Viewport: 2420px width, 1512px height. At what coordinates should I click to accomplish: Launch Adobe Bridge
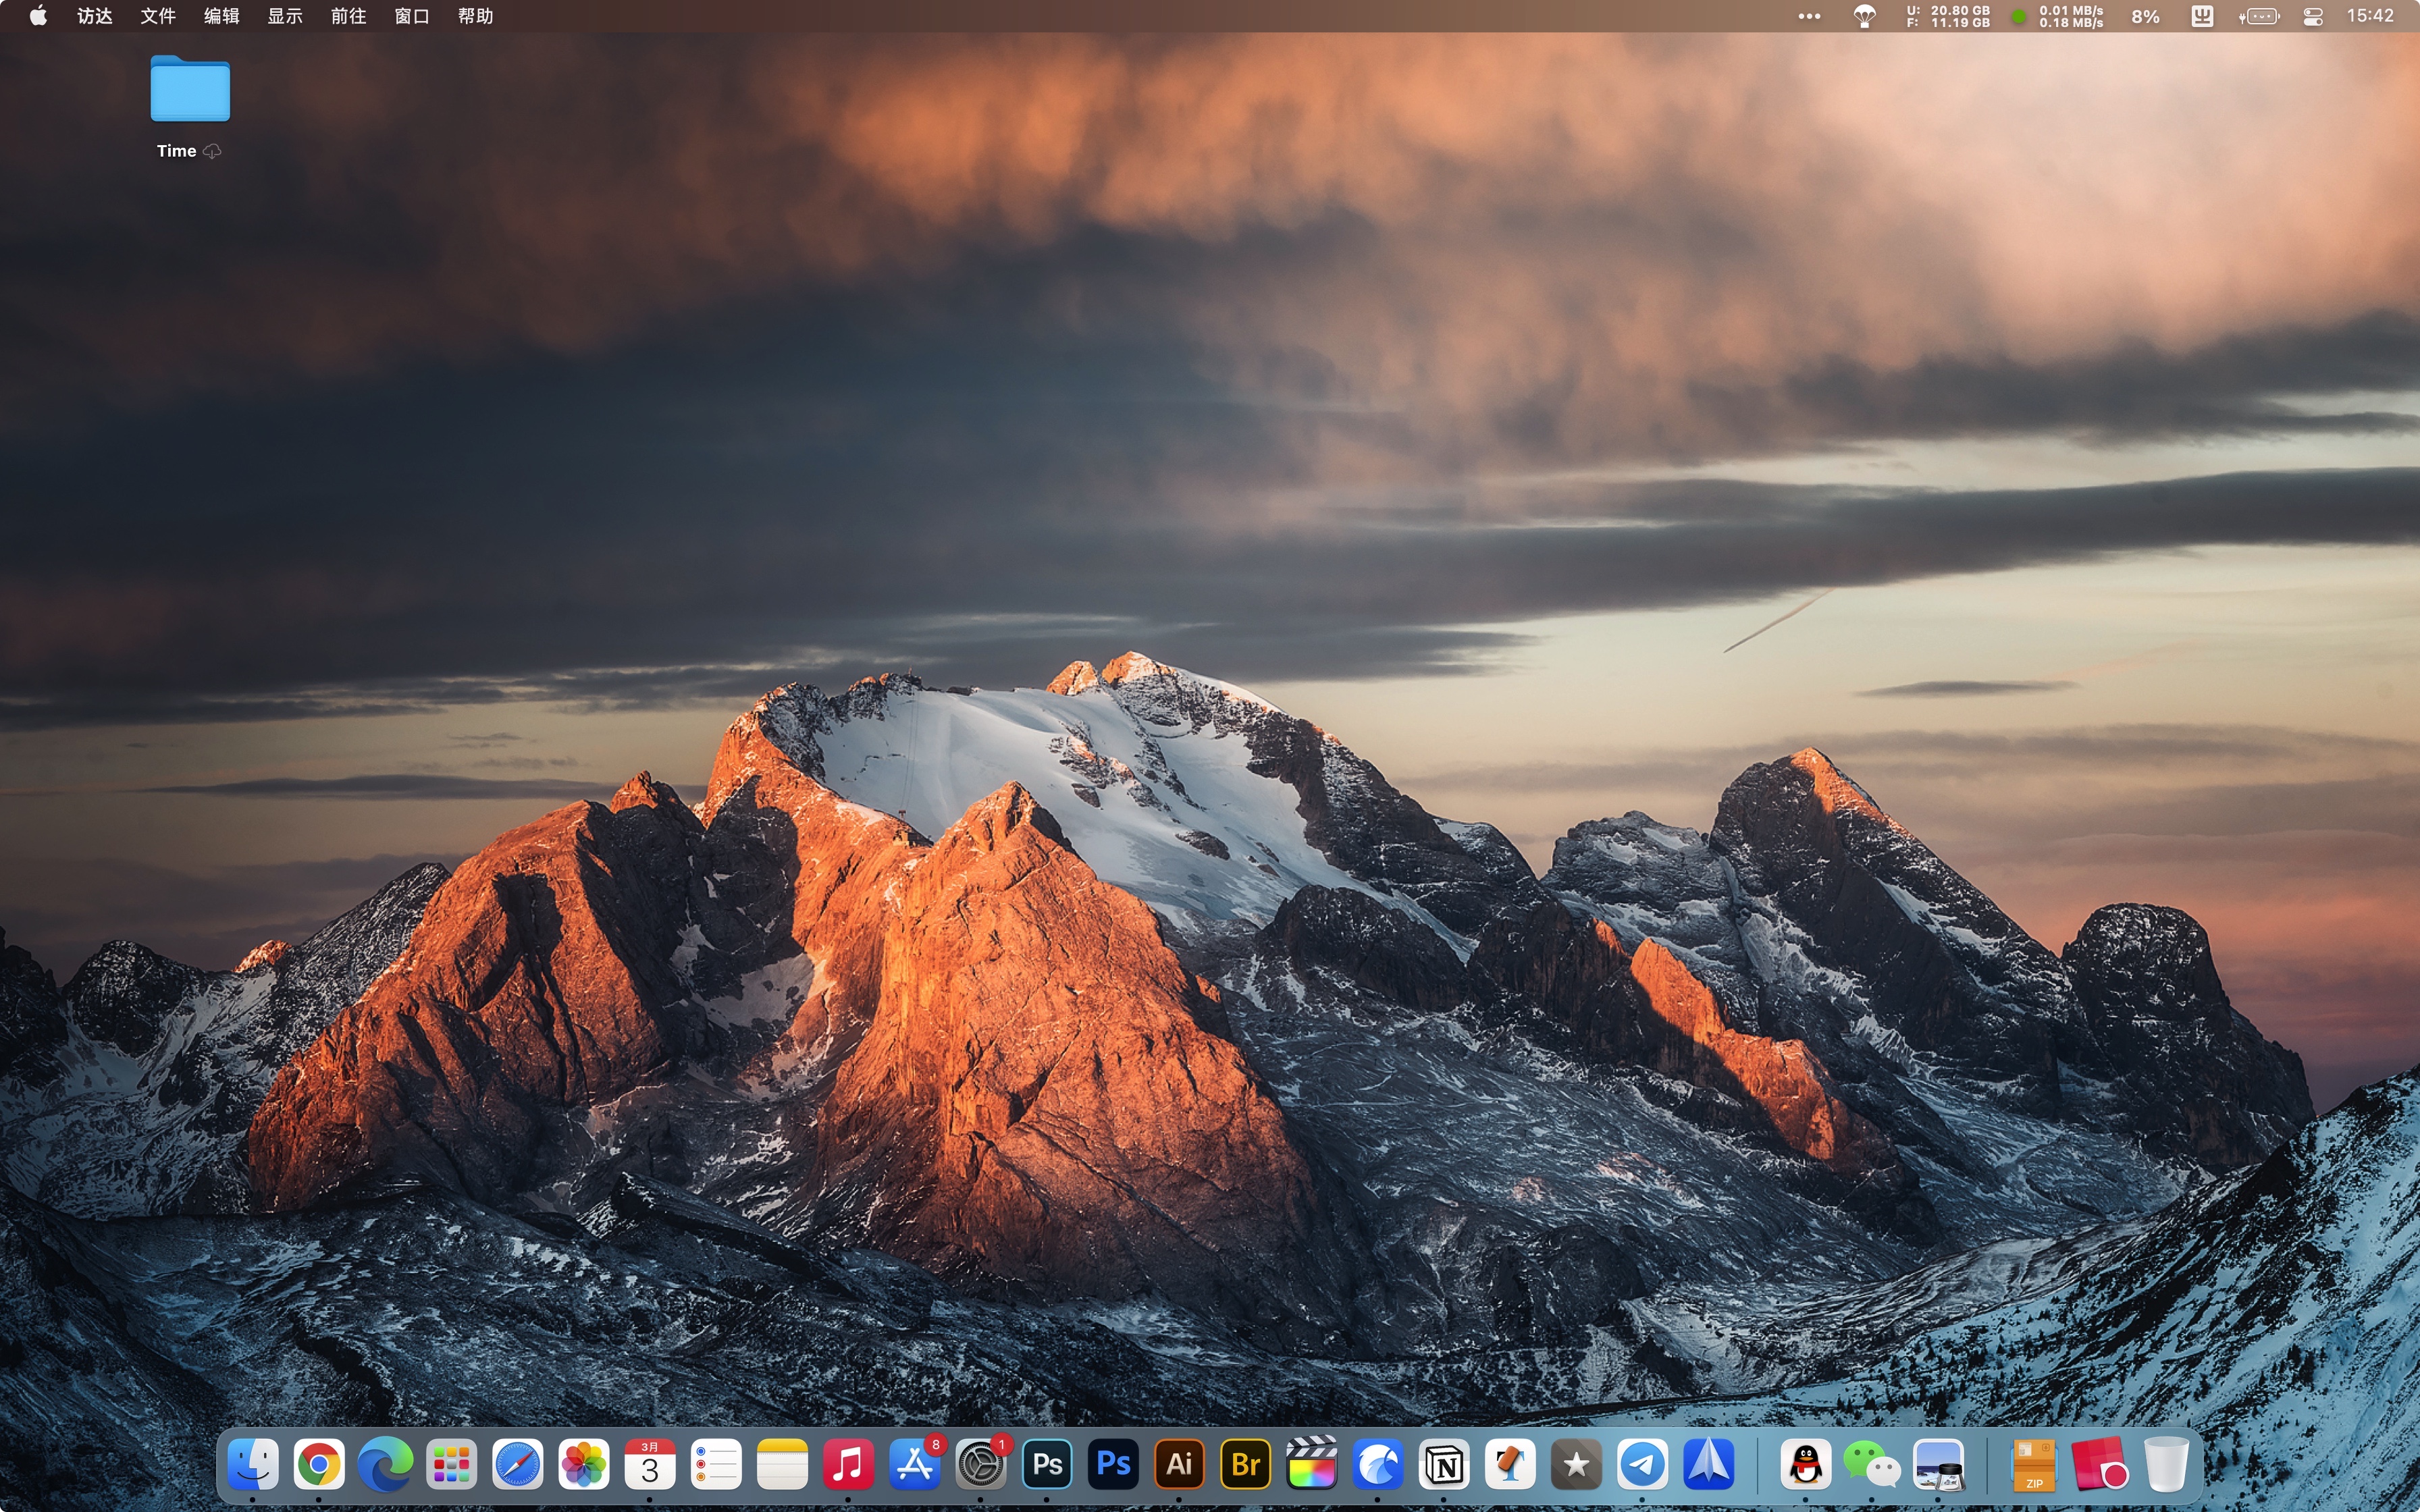(1245, 1463)
